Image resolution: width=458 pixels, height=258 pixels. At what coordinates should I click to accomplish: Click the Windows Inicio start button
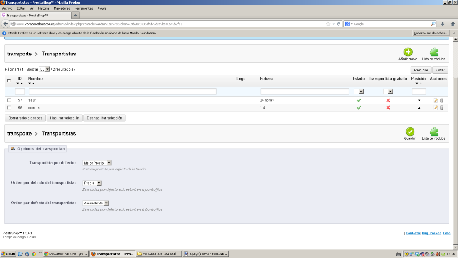click(x=8, y=254)
